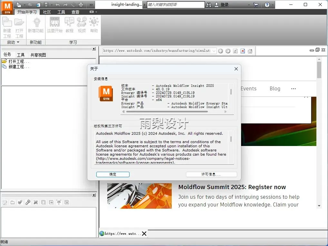This screenshot has width=328, height=246.
Task: Click the Moldflow Summit 2025 headline link
Action: click(x=232, y=187)
